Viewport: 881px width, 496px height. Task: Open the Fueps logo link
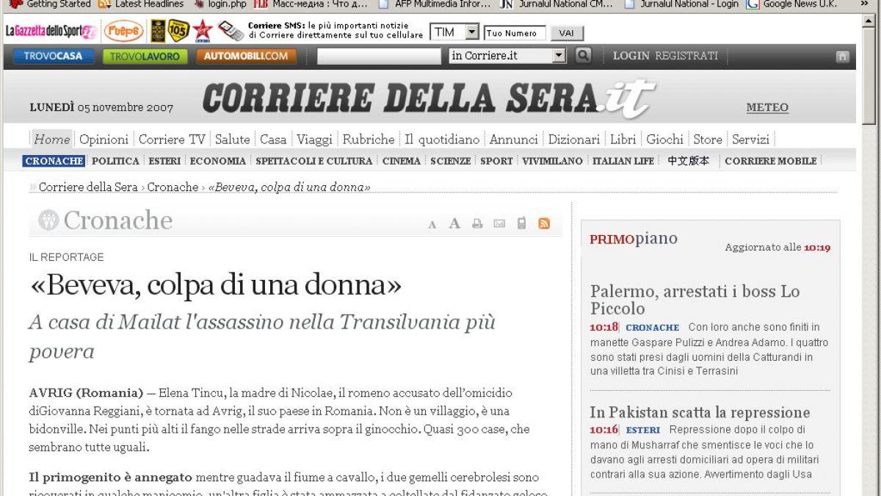point(123,31)
